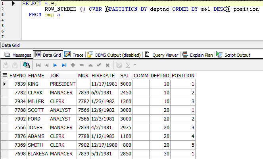
Task: Jump to last record in grid
Action: [64, 65]
